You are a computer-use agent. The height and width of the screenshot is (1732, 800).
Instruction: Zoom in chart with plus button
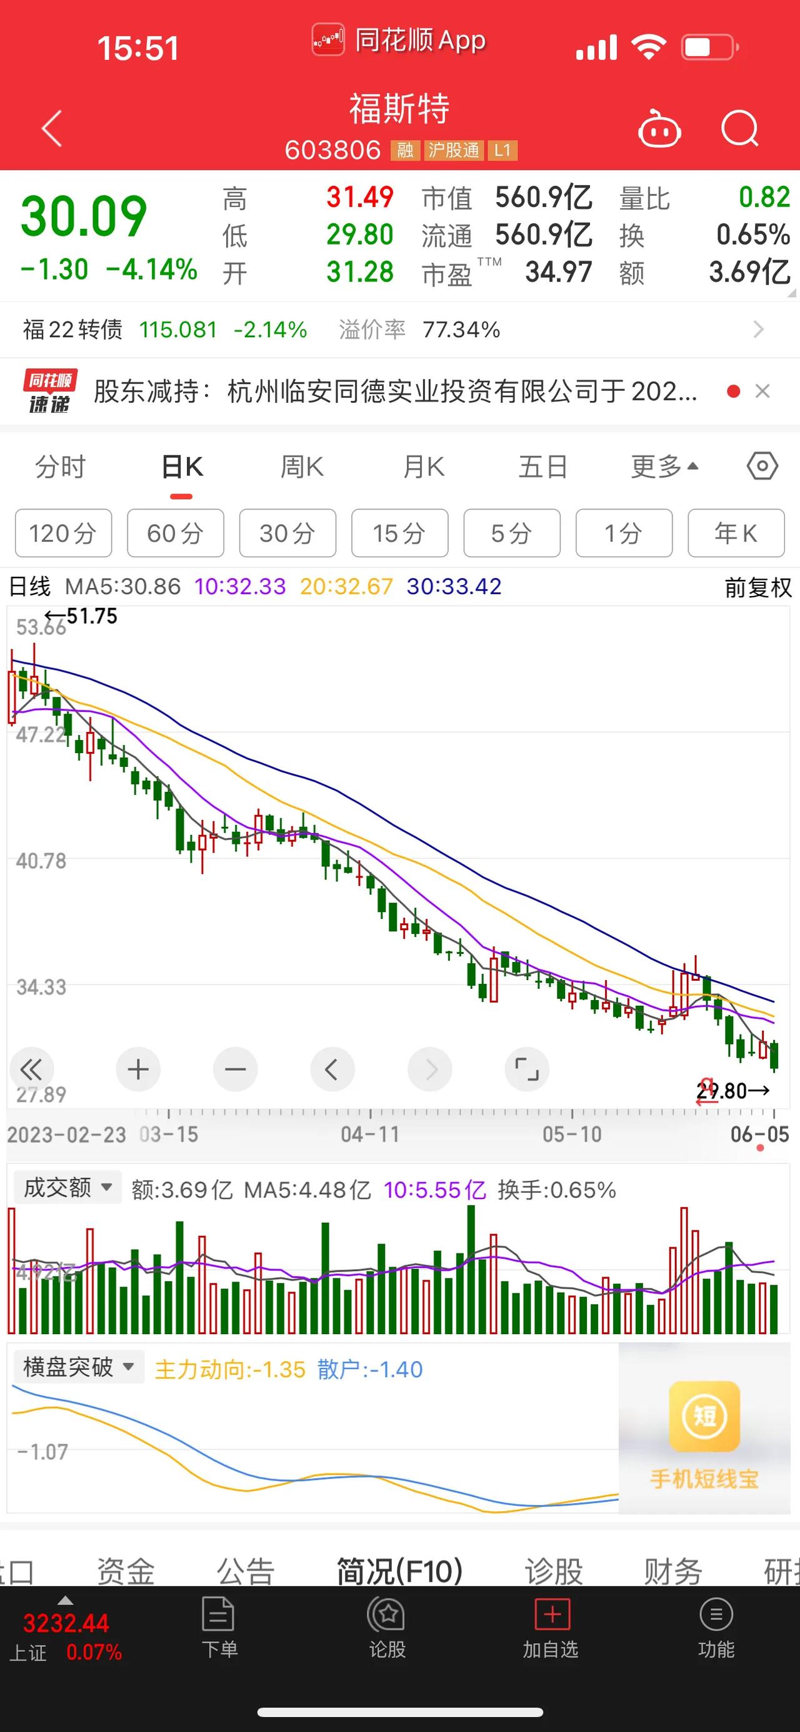[137, 1069]
